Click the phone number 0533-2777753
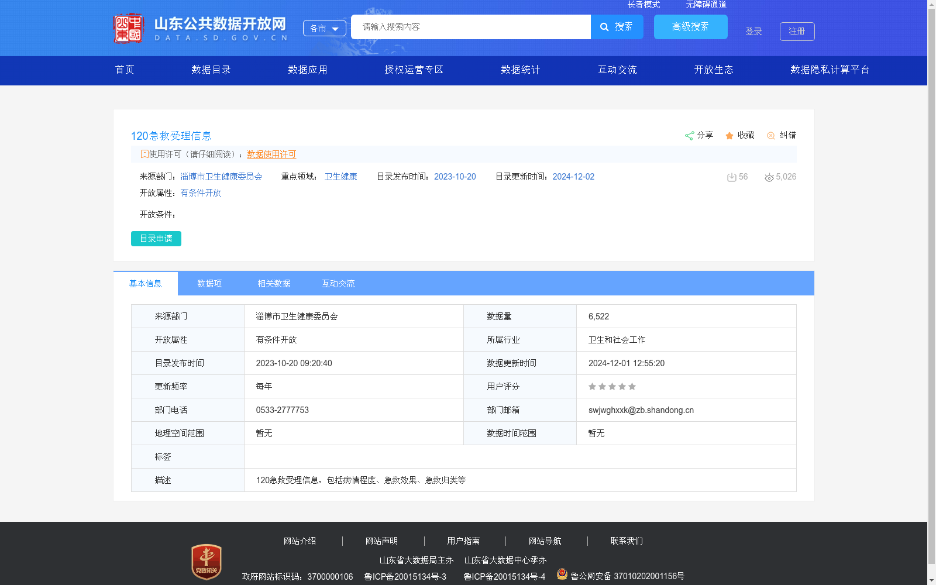 point(283,410)
